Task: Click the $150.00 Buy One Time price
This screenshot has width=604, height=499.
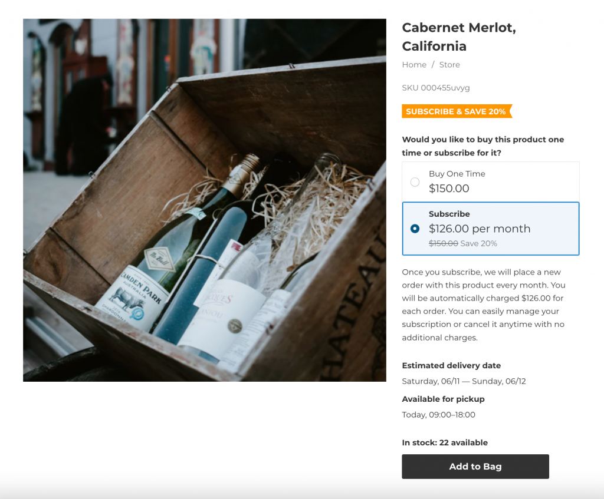Action: coord(449,189)
